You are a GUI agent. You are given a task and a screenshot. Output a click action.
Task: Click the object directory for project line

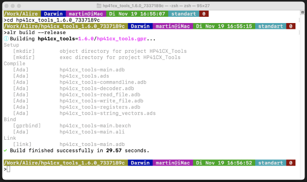pos(123,51)
